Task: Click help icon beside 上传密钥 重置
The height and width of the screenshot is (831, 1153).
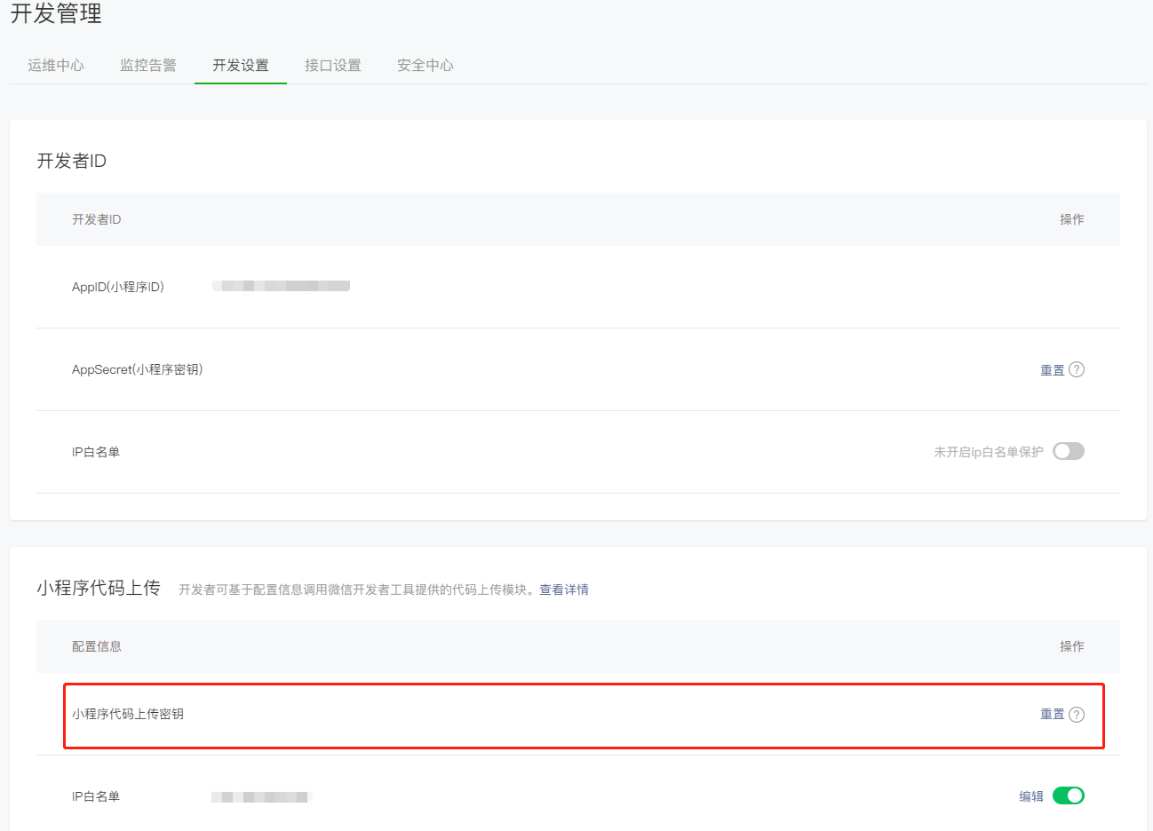Action: tap(1077, 715)
